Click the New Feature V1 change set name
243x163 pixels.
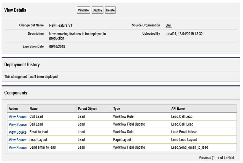click(x=61, y=26)
